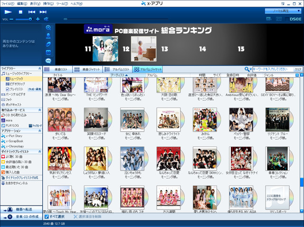This screenshot has width=304, height=227.
Task: Start playback with the play button
Action: [8, 12]
